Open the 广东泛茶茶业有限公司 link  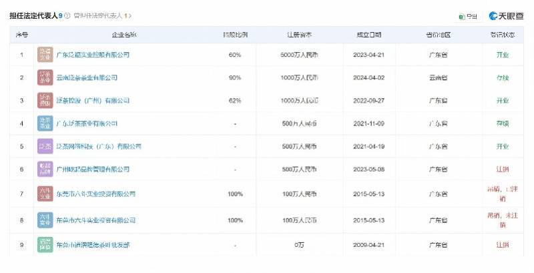[x=87, y=123]
